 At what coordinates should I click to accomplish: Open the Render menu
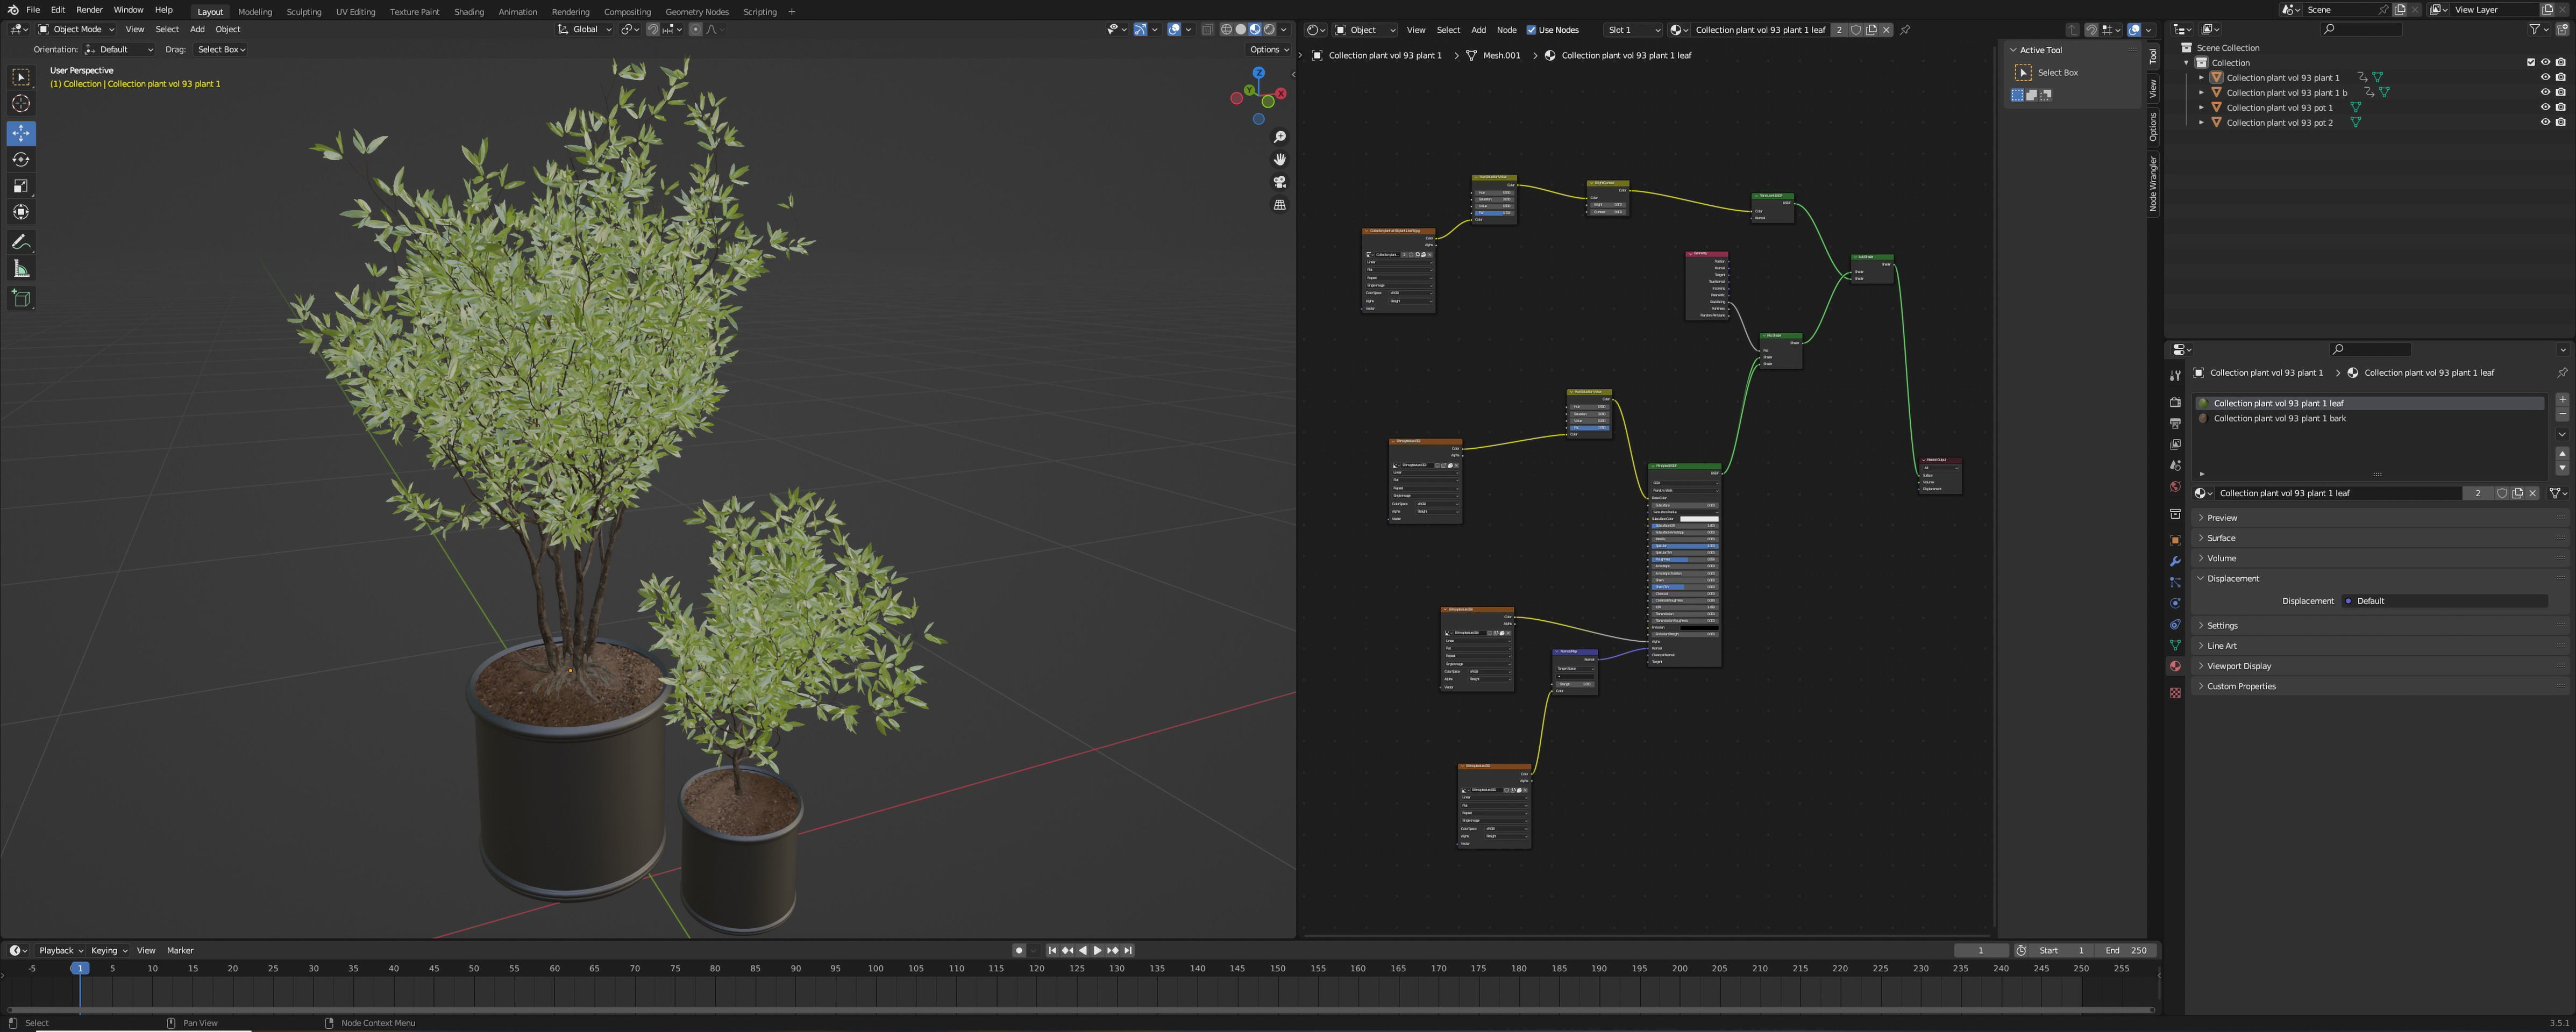pos(89,10)
